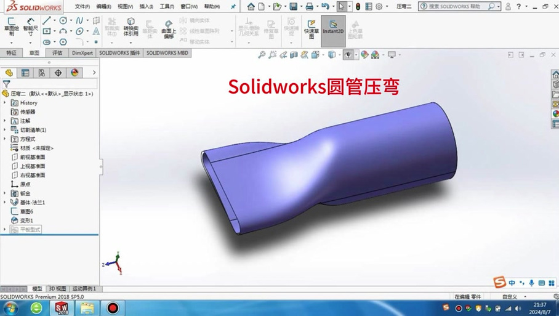The width and height of the screenshot is (559, 316).
Task: Click the Rebuild traffic light icon
Action: point(358,6)
